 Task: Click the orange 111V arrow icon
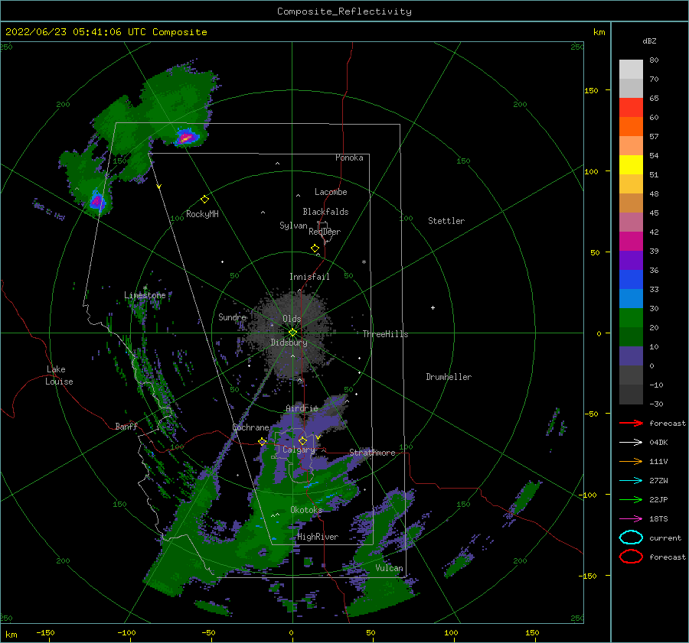point(631,461)
